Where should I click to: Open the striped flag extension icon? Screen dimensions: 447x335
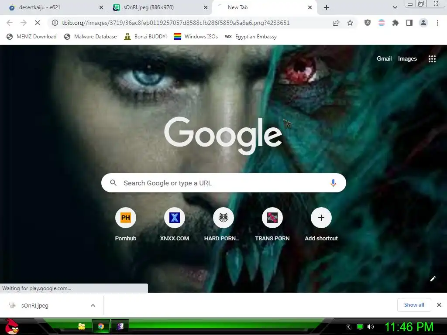point(382,23)
